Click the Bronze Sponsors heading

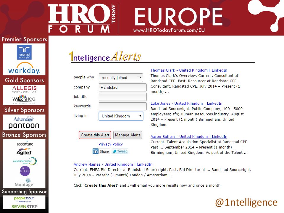pyautogui.click(x=24, y=135)
